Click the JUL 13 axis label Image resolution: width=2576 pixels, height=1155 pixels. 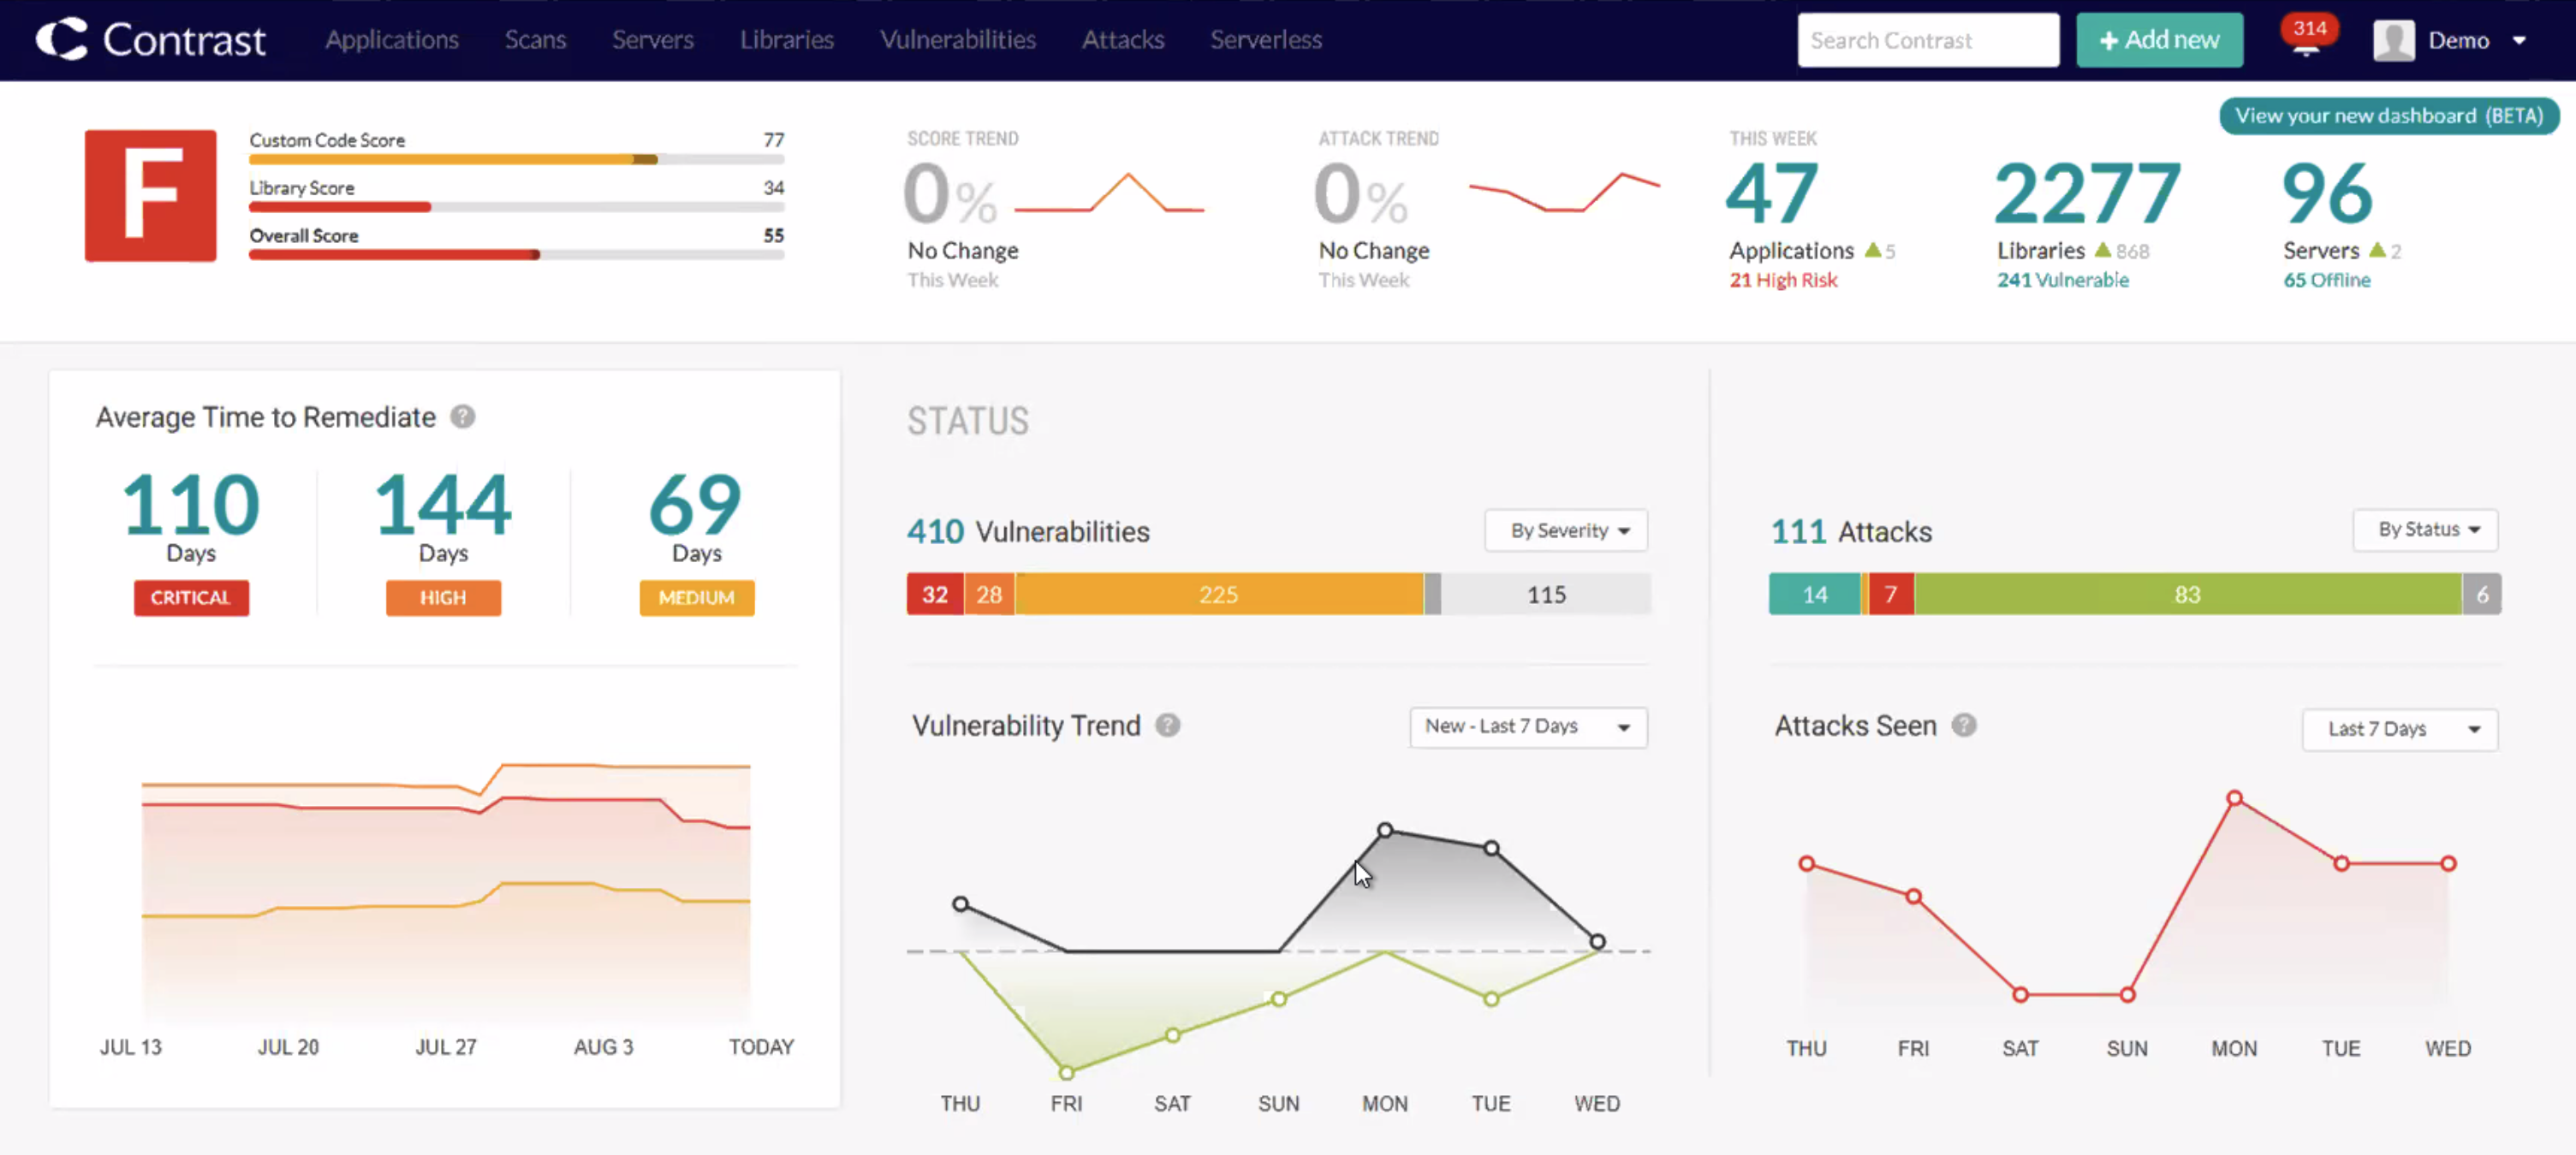[131, 1047]
